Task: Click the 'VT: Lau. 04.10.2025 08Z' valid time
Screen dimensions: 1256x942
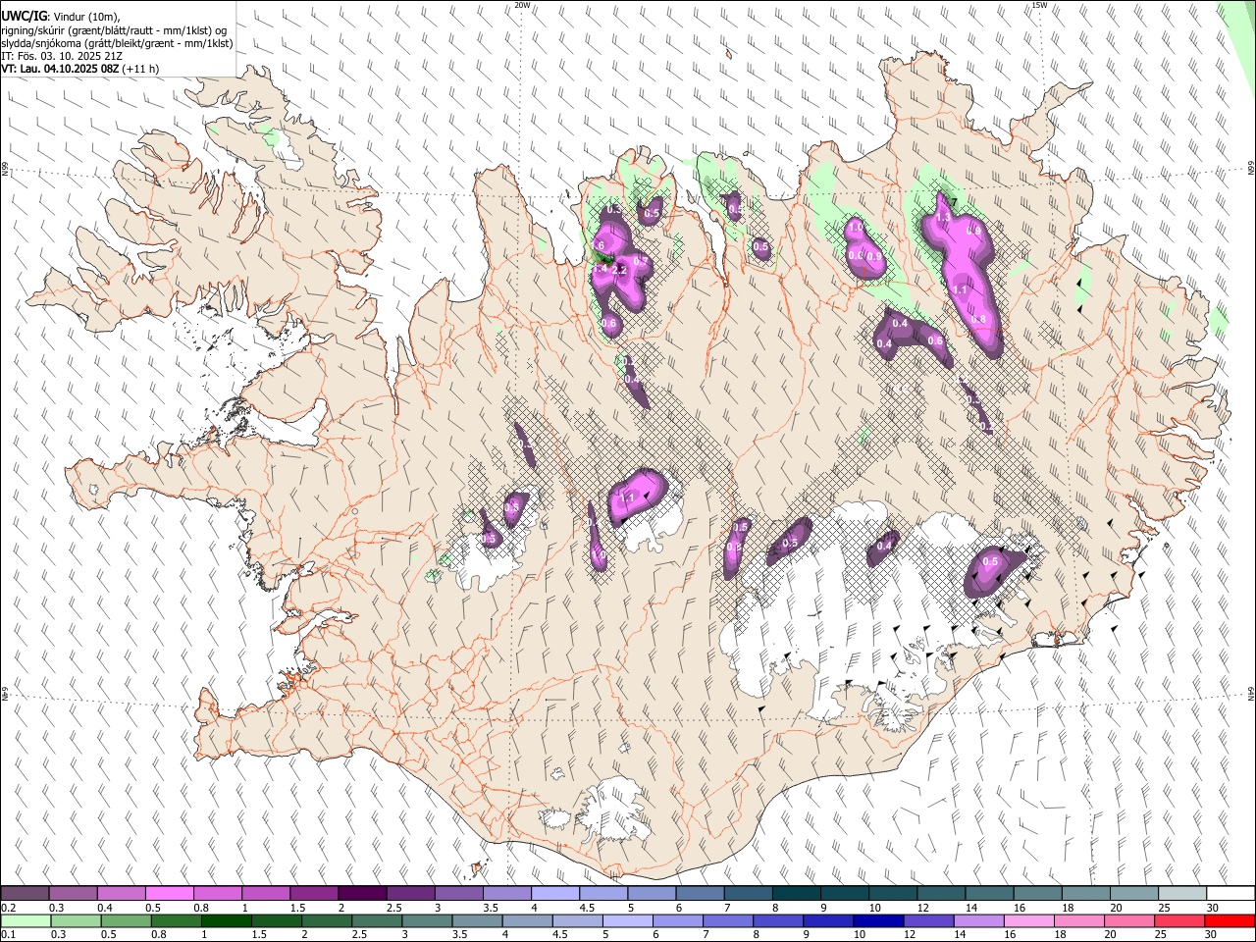Action: point(60,69)
